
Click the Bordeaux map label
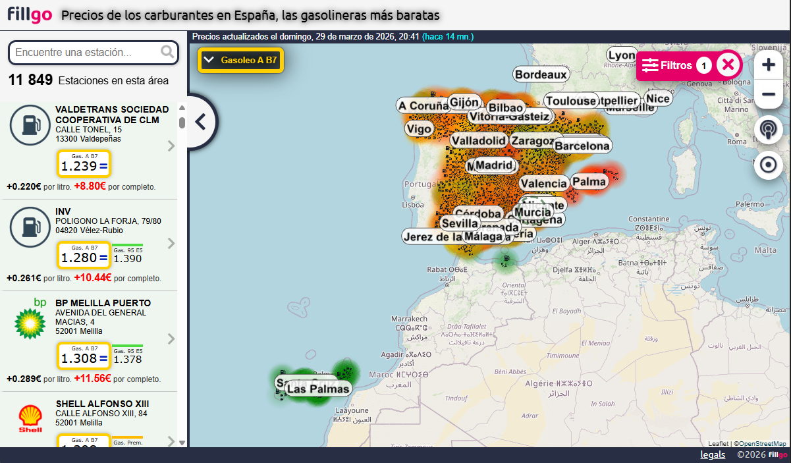point(541,74)
